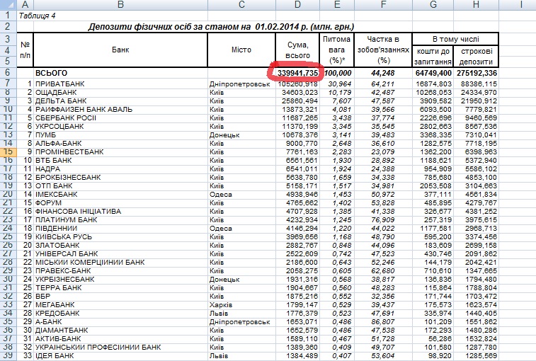This screenshot has width=536, height=361.
Task: Click the 'ЗЛАТОБАНК' cell
Action: pos(120,245)
